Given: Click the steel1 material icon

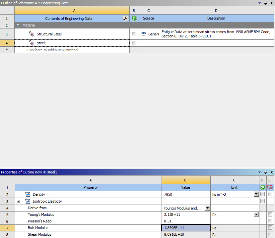Looking at the screenshot, I should click(x=32, y=43).
